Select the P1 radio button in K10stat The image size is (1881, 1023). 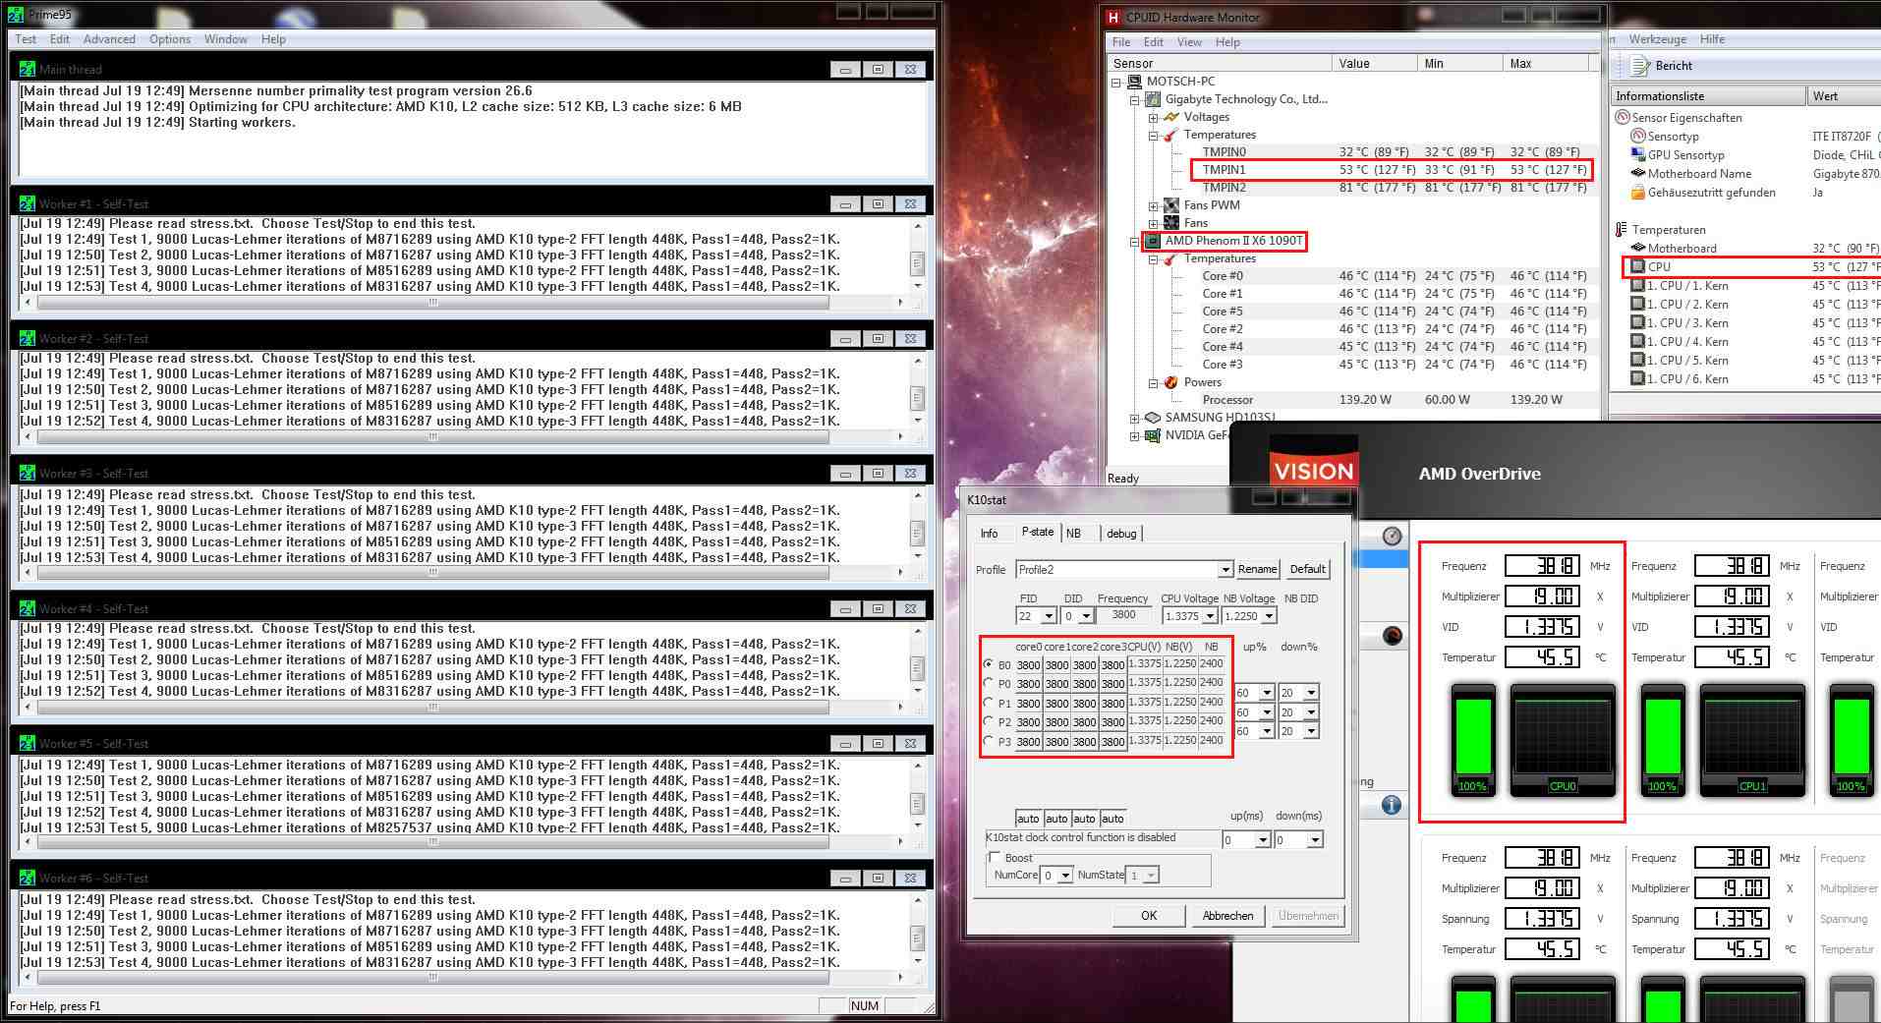[x=988, y=703]
